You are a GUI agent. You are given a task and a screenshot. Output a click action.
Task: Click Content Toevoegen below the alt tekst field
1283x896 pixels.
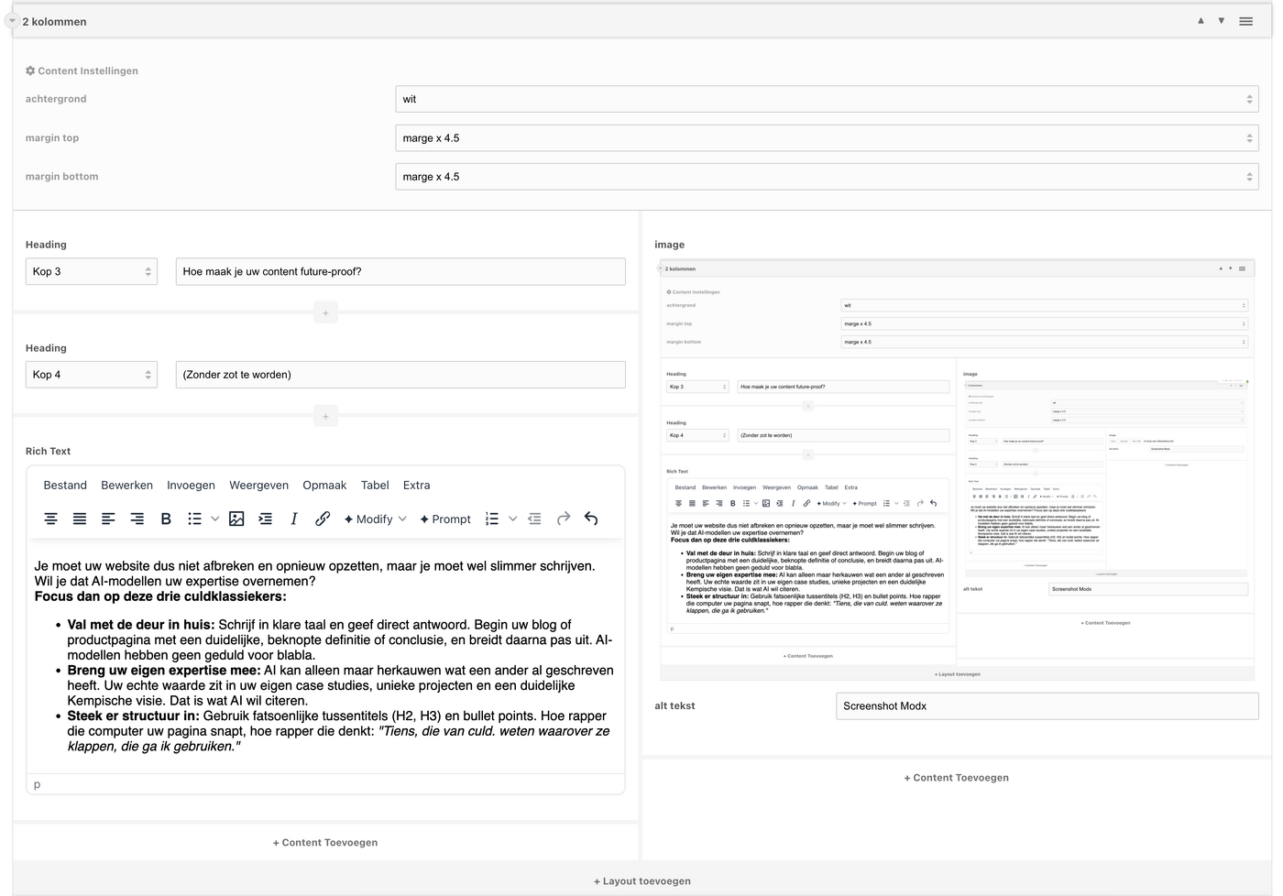pyautogui.click(x=957, y=778)
